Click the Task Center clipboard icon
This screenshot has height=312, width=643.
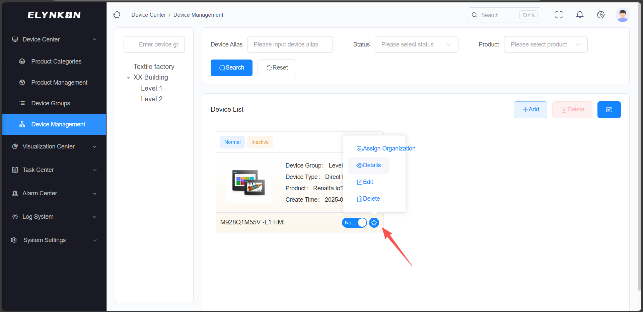(15, 170)
